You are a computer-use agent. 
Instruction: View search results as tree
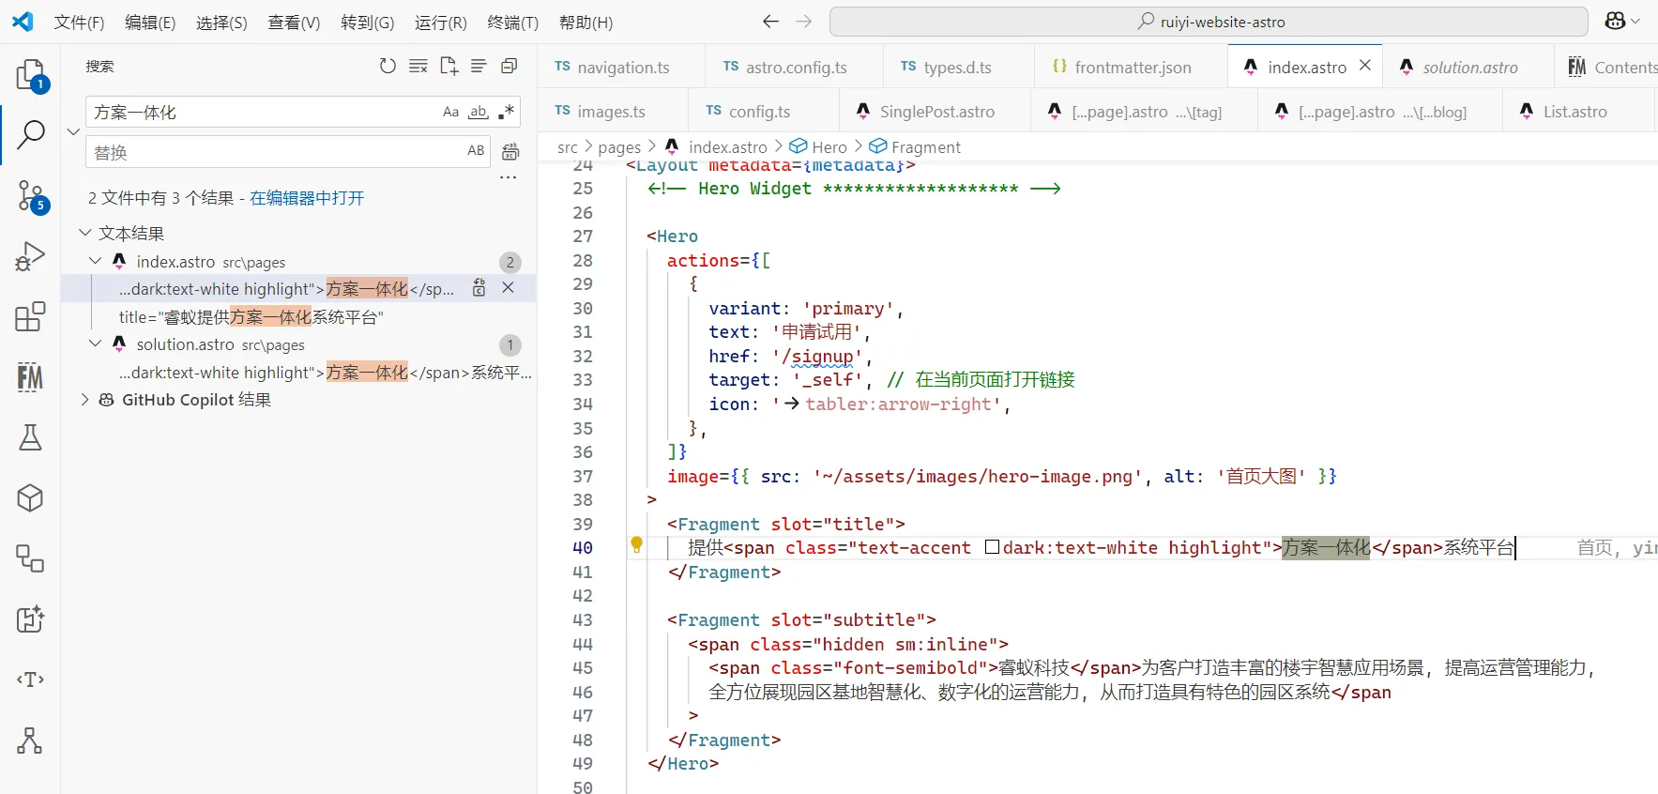479,66
